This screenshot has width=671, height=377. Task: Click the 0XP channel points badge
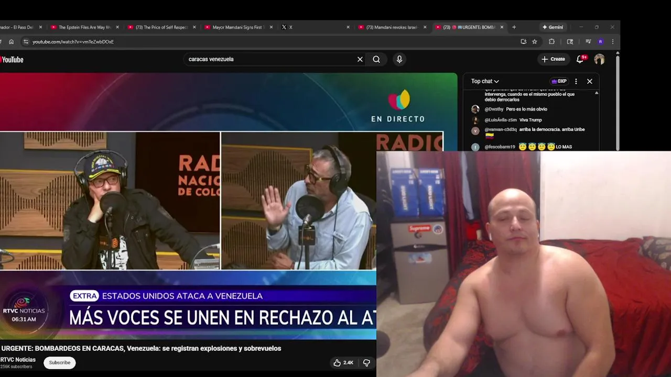(x=559, y=81)
